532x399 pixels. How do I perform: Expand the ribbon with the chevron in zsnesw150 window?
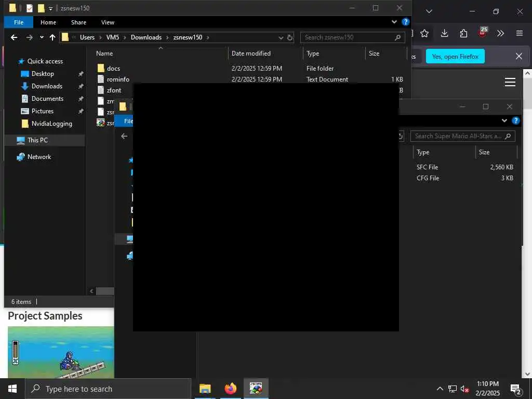394,22
